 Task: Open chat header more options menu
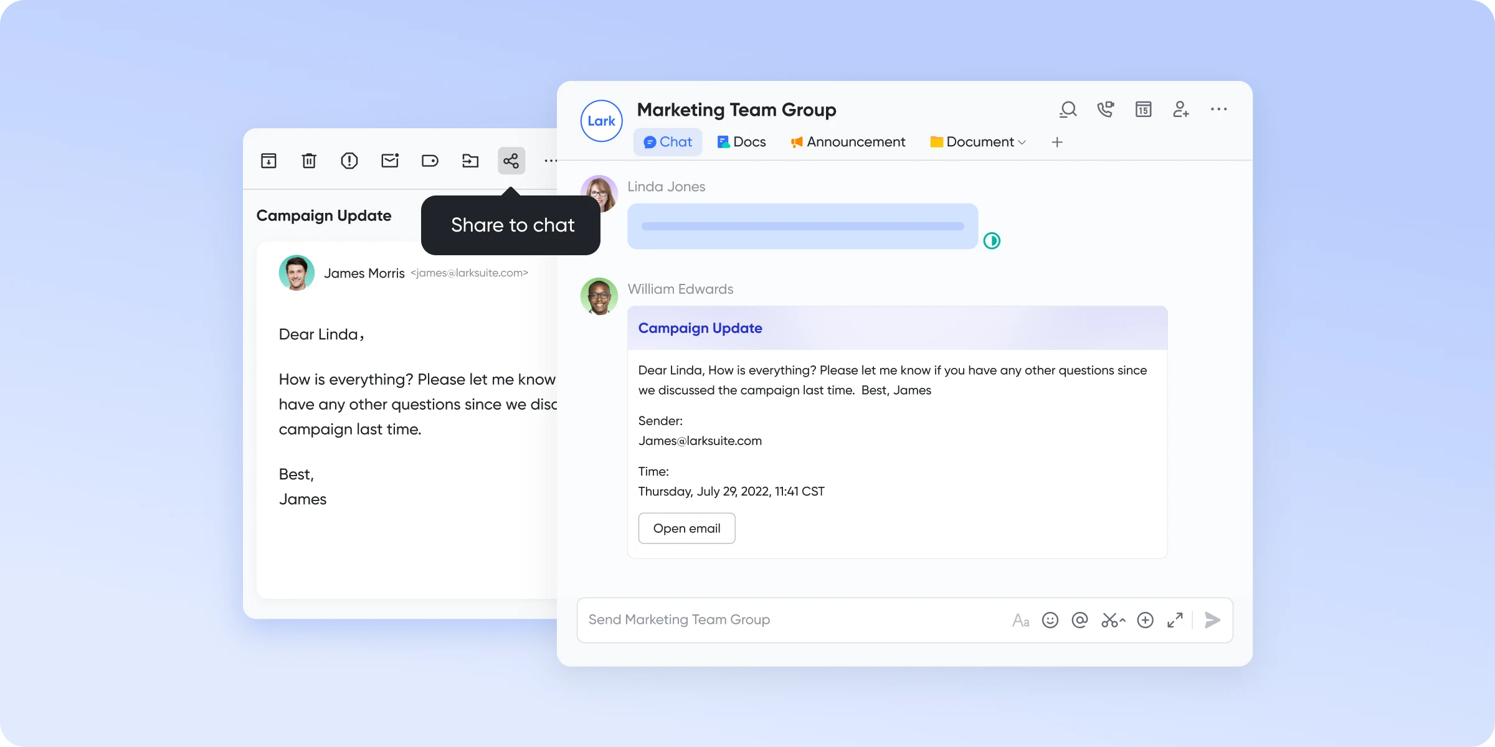point(1218,110)
